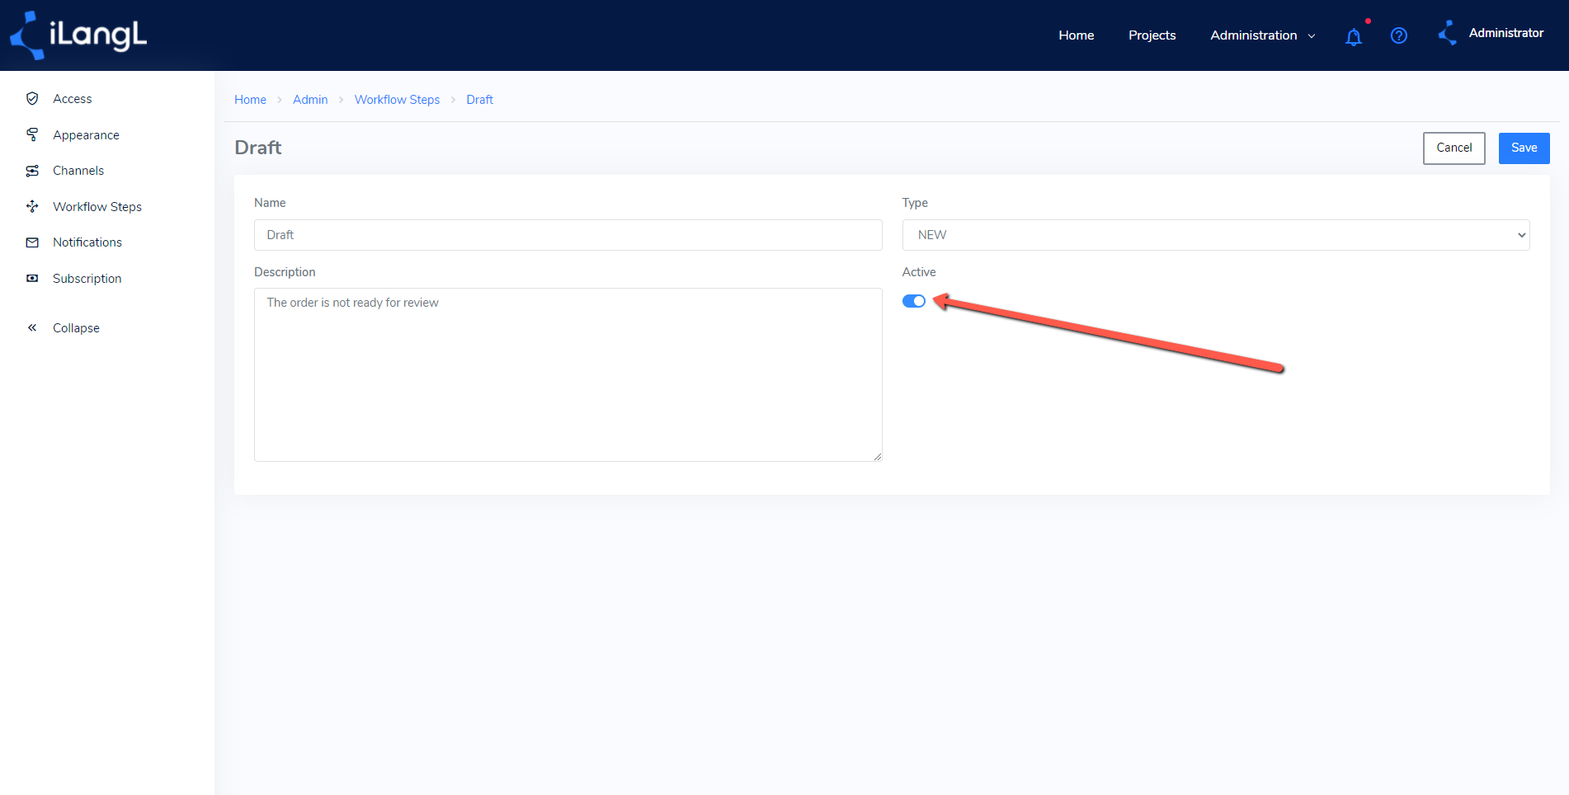Toggle the Active switch off
The image size is (1569, 795).
(x=913, y=301)
